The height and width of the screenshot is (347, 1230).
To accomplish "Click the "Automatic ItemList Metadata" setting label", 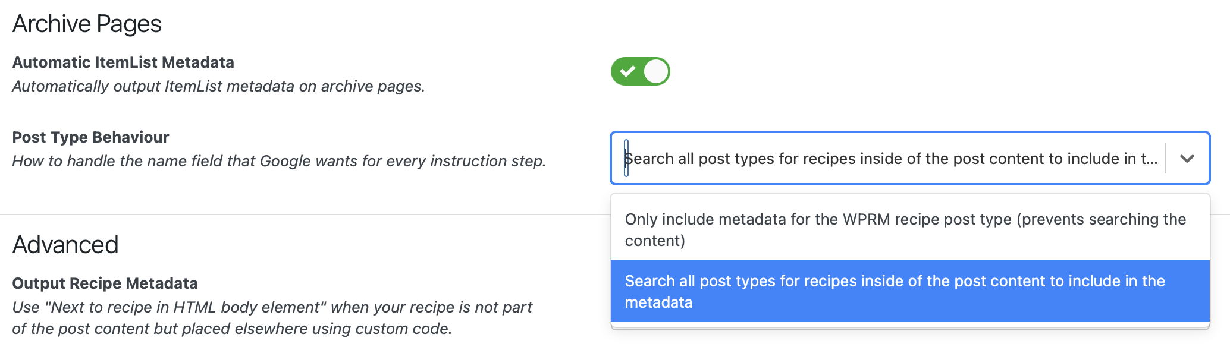I will point(123,62).
